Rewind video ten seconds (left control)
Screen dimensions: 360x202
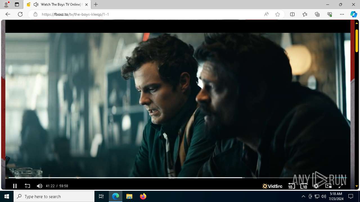pyautogui.click(x=27, y=186)
